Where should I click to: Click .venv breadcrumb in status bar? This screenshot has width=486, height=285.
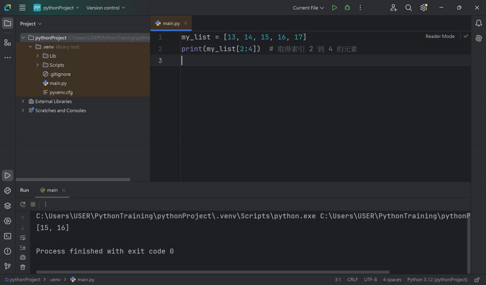click(55, 280)
